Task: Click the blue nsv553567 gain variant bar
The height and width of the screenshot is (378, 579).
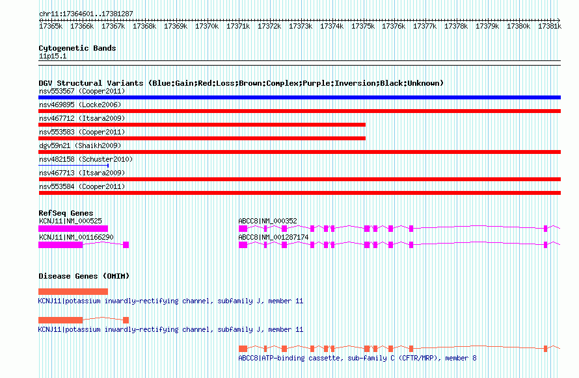Action: tap(299, 97)
